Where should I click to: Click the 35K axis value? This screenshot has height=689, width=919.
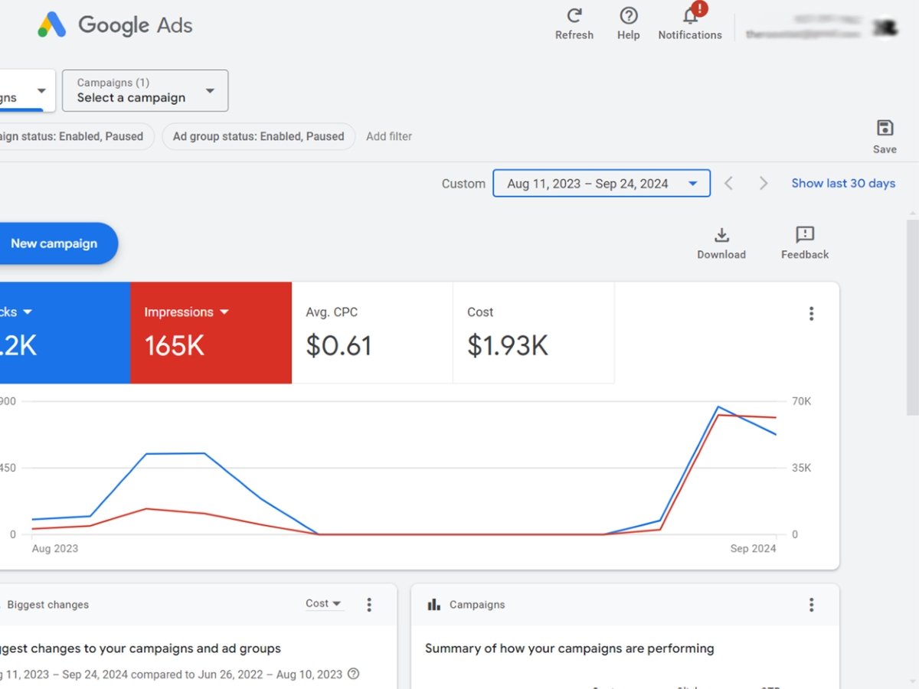click(802, 468)
